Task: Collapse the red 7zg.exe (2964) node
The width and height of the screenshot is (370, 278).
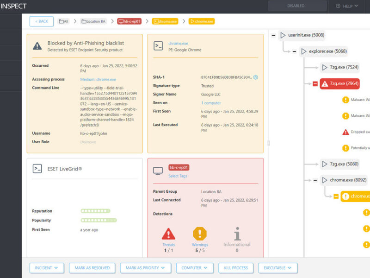Action: tap(315, 84)
